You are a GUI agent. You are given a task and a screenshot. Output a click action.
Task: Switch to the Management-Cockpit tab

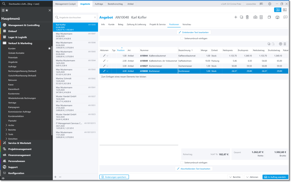click(65, 4)
